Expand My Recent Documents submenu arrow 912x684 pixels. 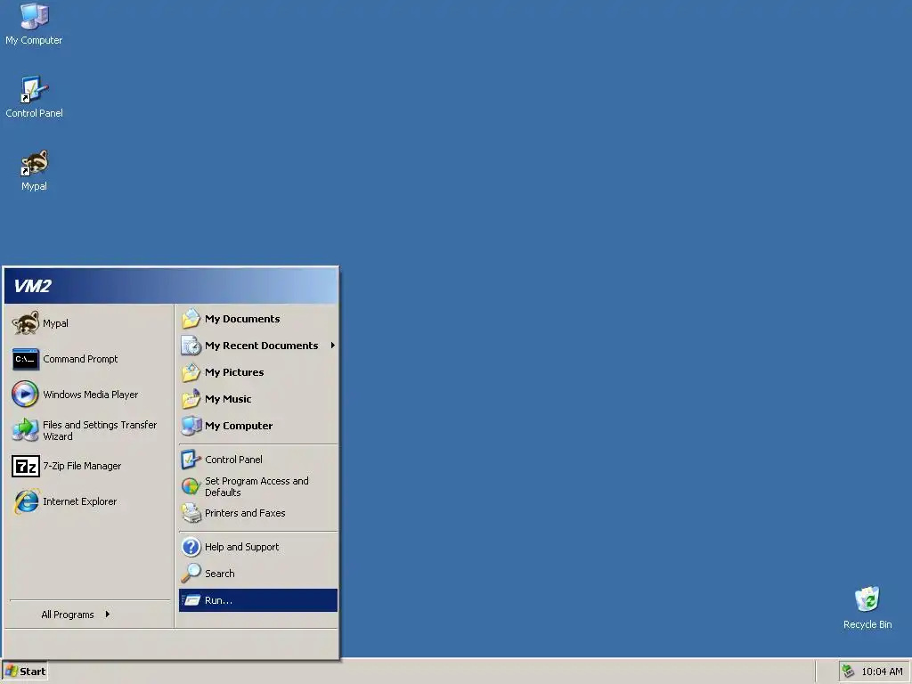click(x=333, y=346)
